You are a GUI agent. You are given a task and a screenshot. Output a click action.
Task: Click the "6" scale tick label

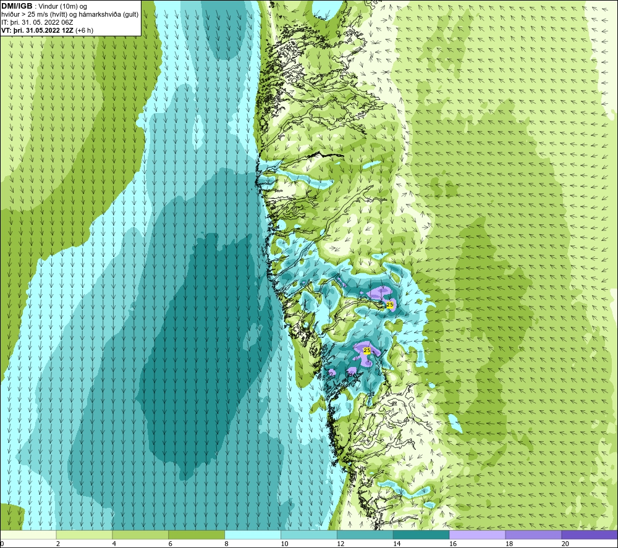[x=171, y=544]
